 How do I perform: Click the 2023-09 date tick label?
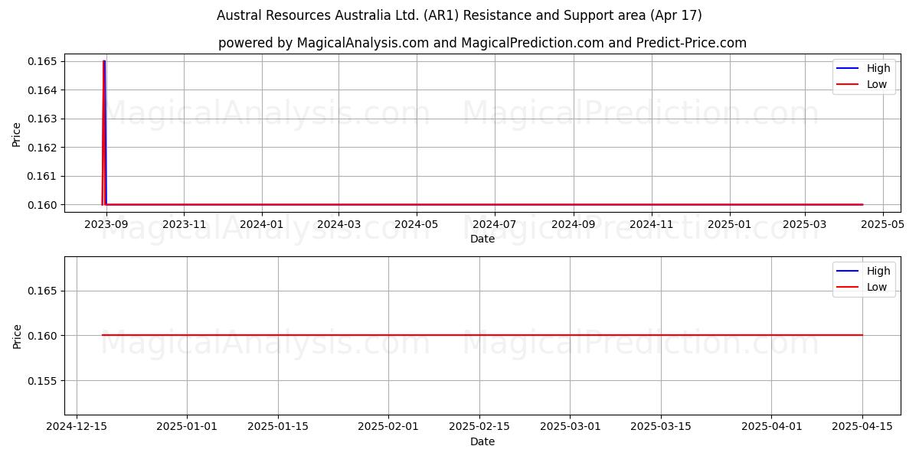click(106, 224)
